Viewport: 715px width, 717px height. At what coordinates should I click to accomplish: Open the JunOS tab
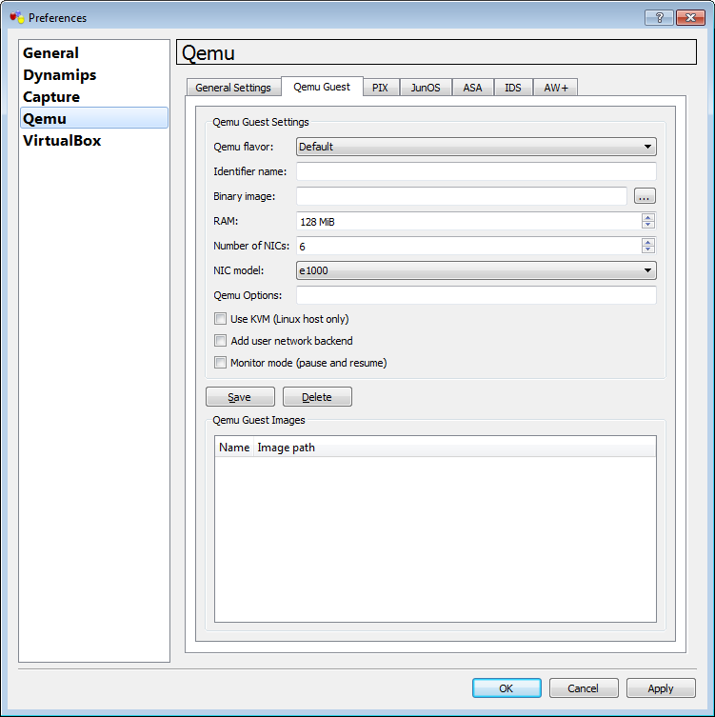426,88
